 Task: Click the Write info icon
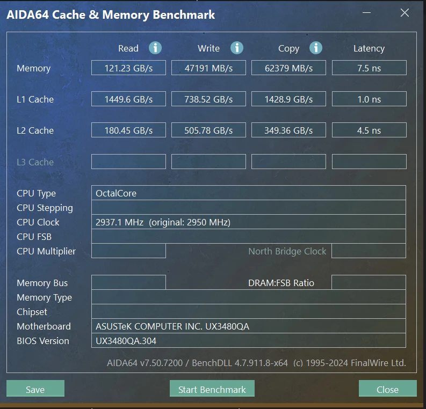tap(237, 48)
